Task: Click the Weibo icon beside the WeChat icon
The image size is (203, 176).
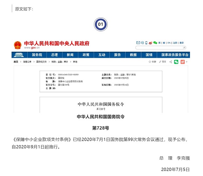Action: 150,43
